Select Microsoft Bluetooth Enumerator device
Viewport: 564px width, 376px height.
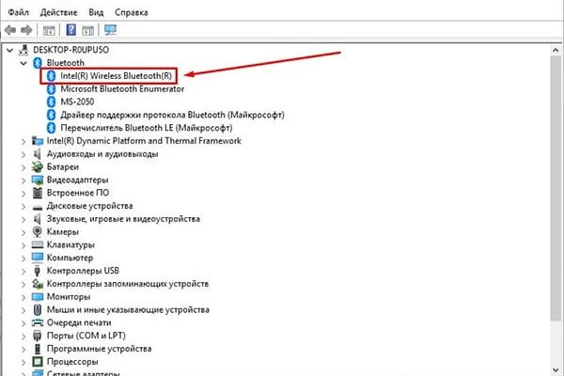tap(122, 89)
